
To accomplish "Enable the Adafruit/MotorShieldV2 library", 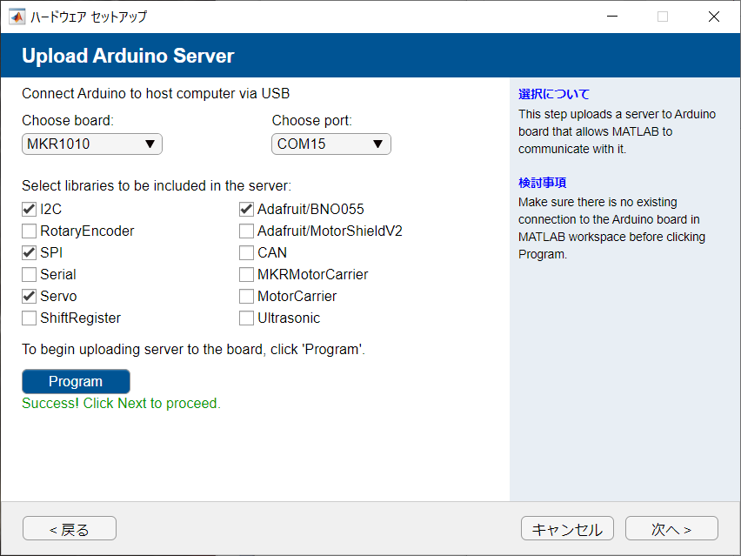I will coord(246,231).
